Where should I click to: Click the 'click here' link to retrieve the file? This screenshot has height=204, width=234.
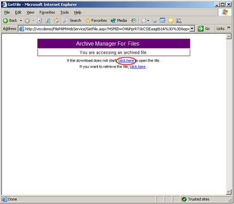coord(138,67)
